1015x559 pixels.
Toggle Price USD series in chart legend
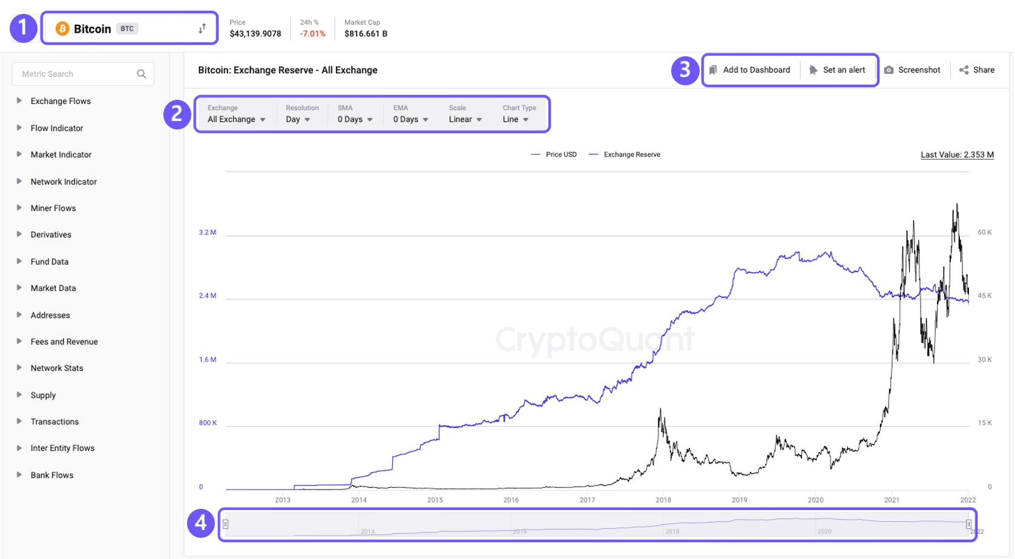tap(554, 155)
